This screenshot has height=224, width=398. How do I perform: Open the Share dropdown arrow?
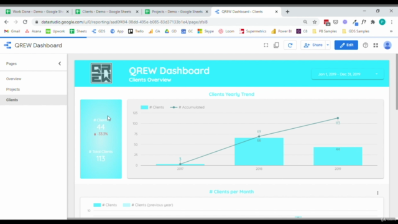pyautogui.click(x=328, y=45)
